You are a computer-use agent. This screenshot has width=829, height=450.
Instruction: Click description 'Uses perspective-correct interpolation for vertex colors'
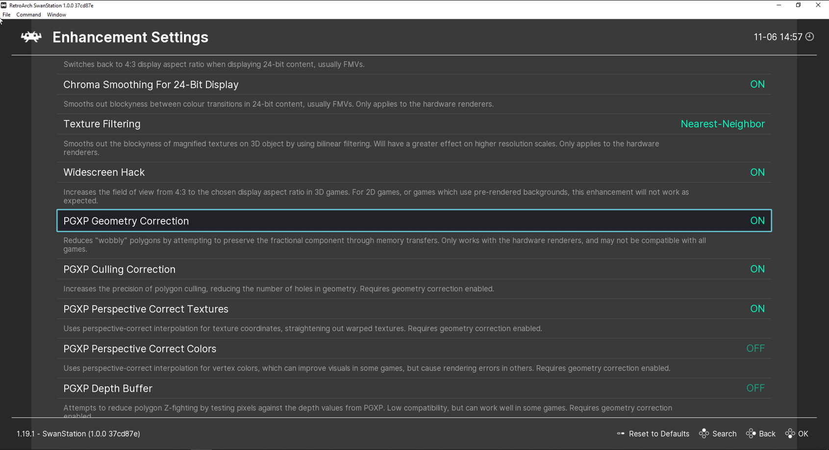click(x=367, y=368)
